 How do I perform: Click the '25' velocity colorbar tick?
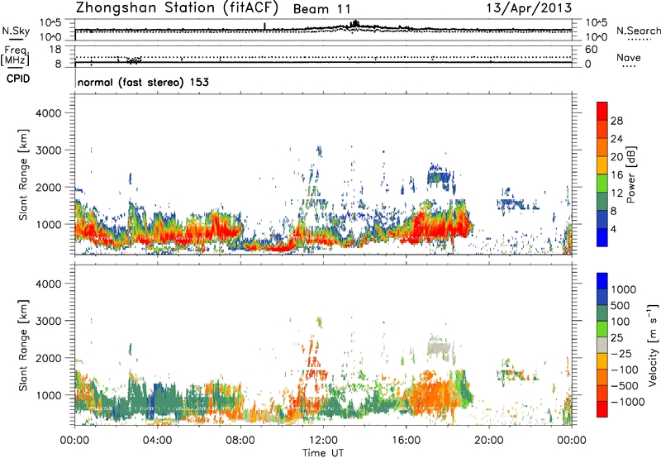click(x=617, y=337)
